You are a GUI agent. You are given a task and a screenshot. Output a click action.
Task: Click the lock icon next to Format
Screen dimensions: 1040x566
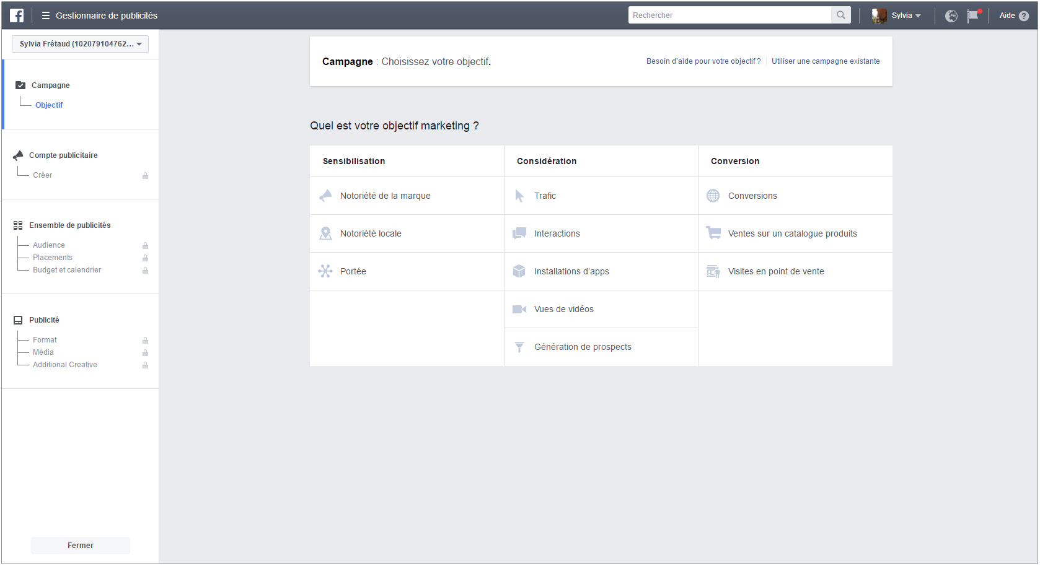tap(145, 341)
